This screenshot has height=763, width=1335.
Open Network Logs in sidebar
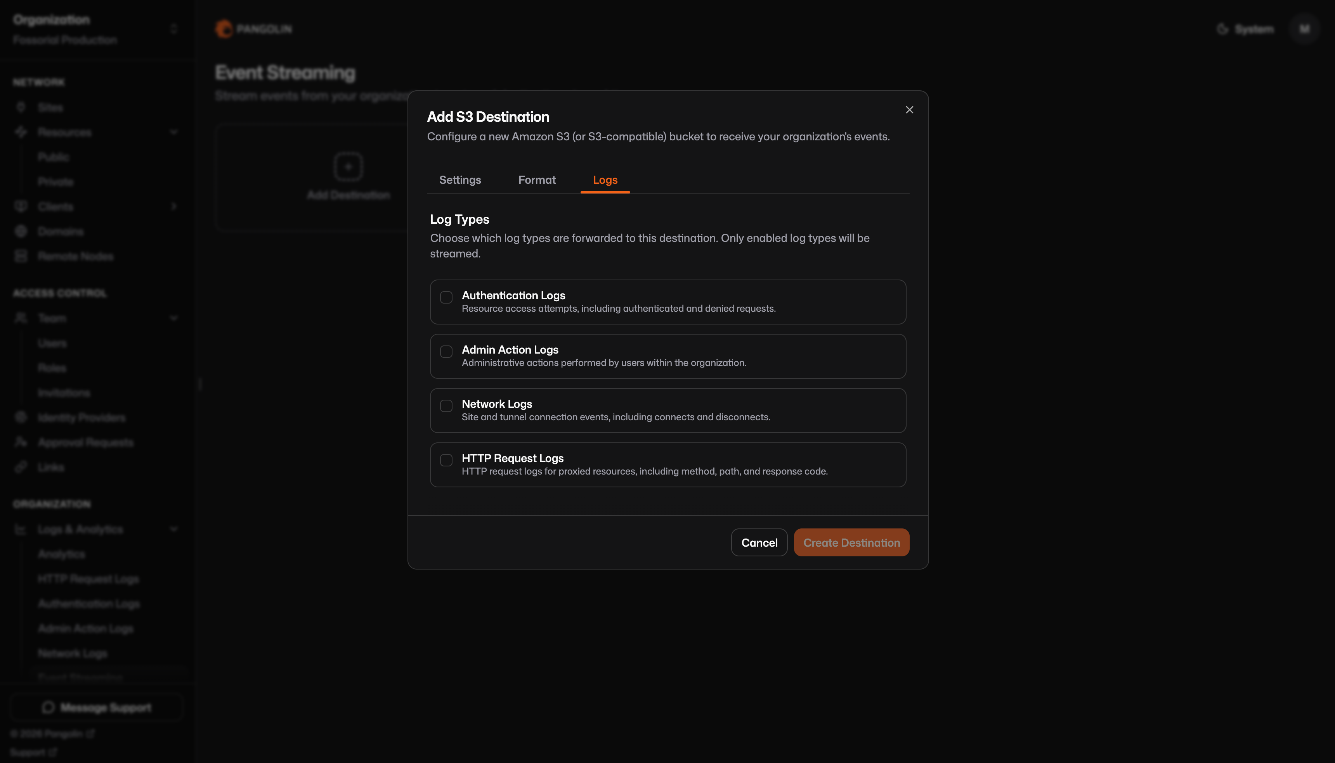pos(73,654)
